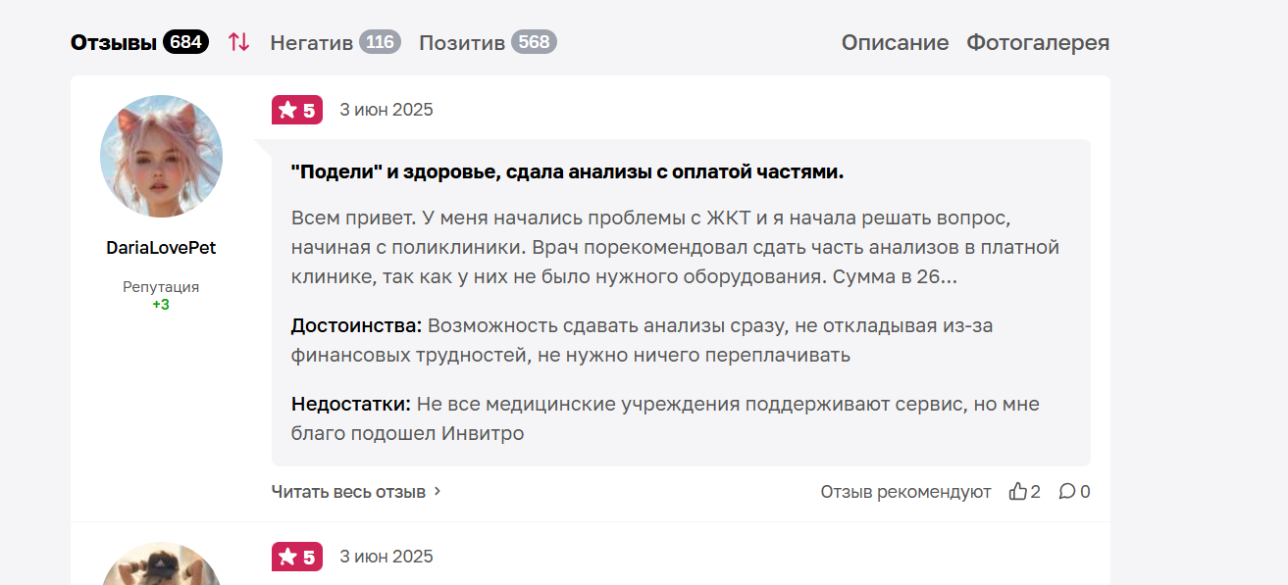Open the Фотогалерея section
The width and height of the screenshot is (1288, 585).
pos(1038,42)
